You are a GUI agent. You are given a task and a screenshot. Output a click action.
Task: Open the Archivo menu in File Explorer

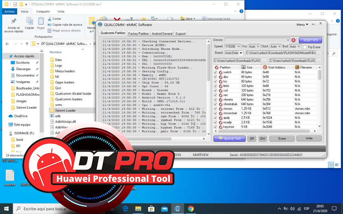pyautogui.click(x=10, y=12)
